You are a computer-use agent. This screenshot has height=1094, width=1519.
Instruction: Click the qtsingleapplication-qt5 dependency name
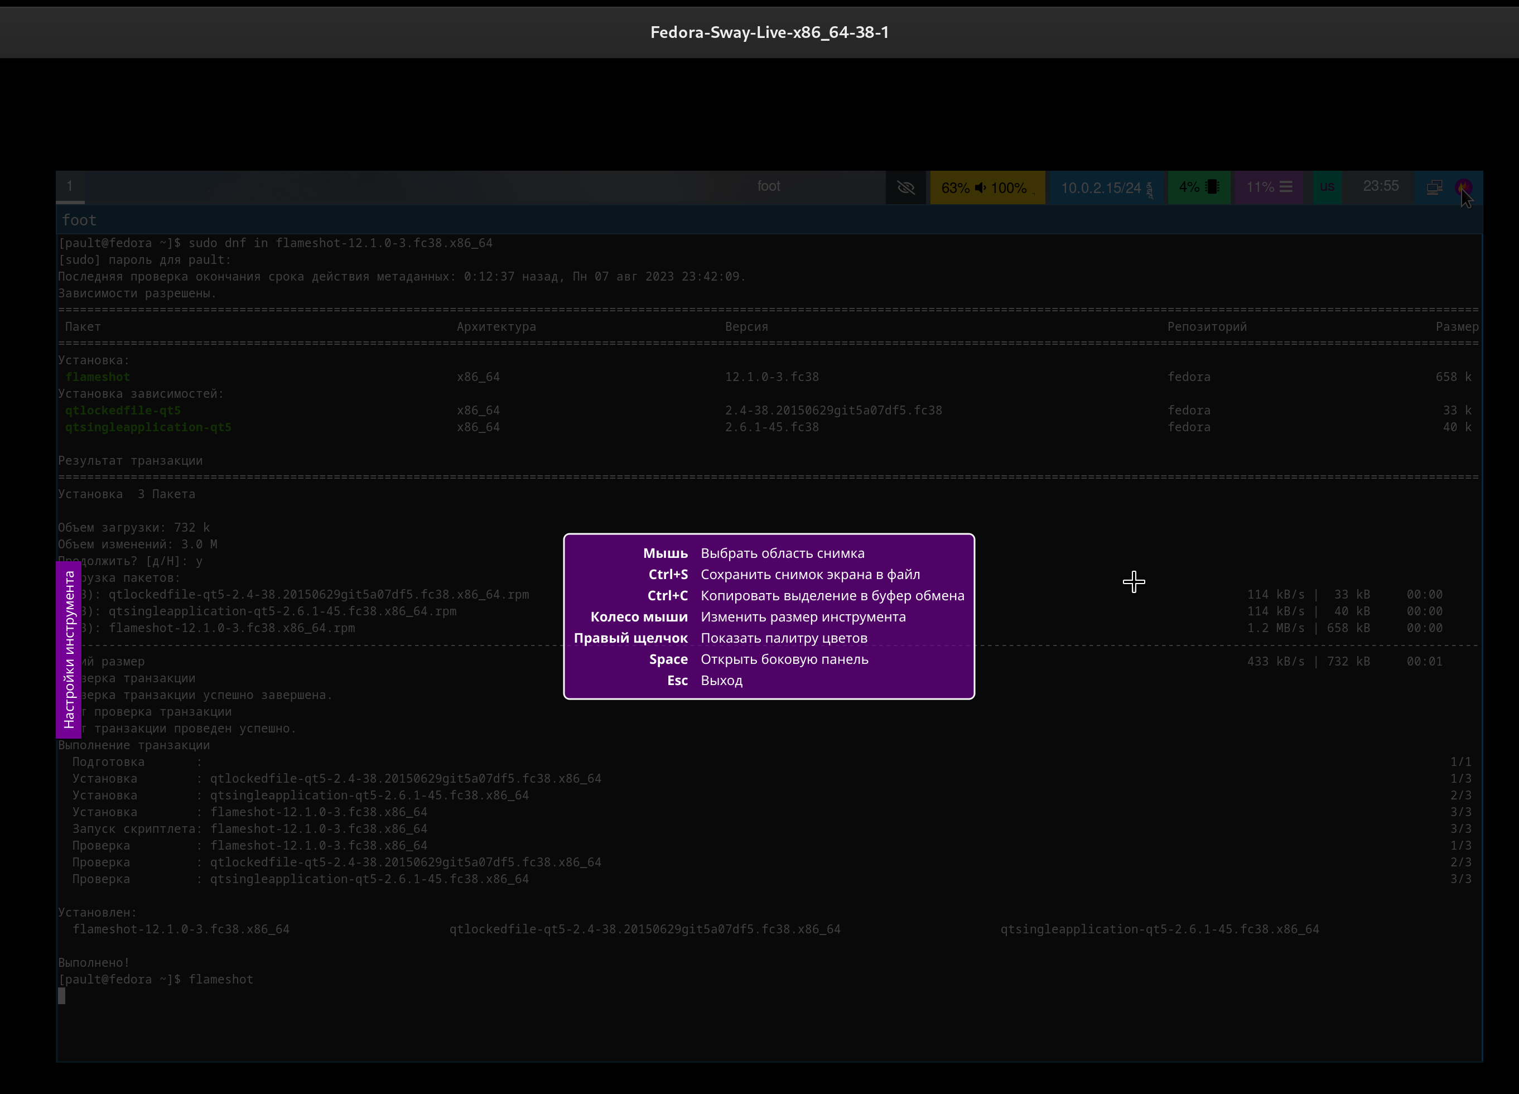pyautogui.click(x=148, y=427)
